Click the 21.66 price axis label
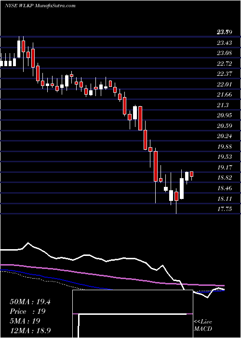 [225, 95]
